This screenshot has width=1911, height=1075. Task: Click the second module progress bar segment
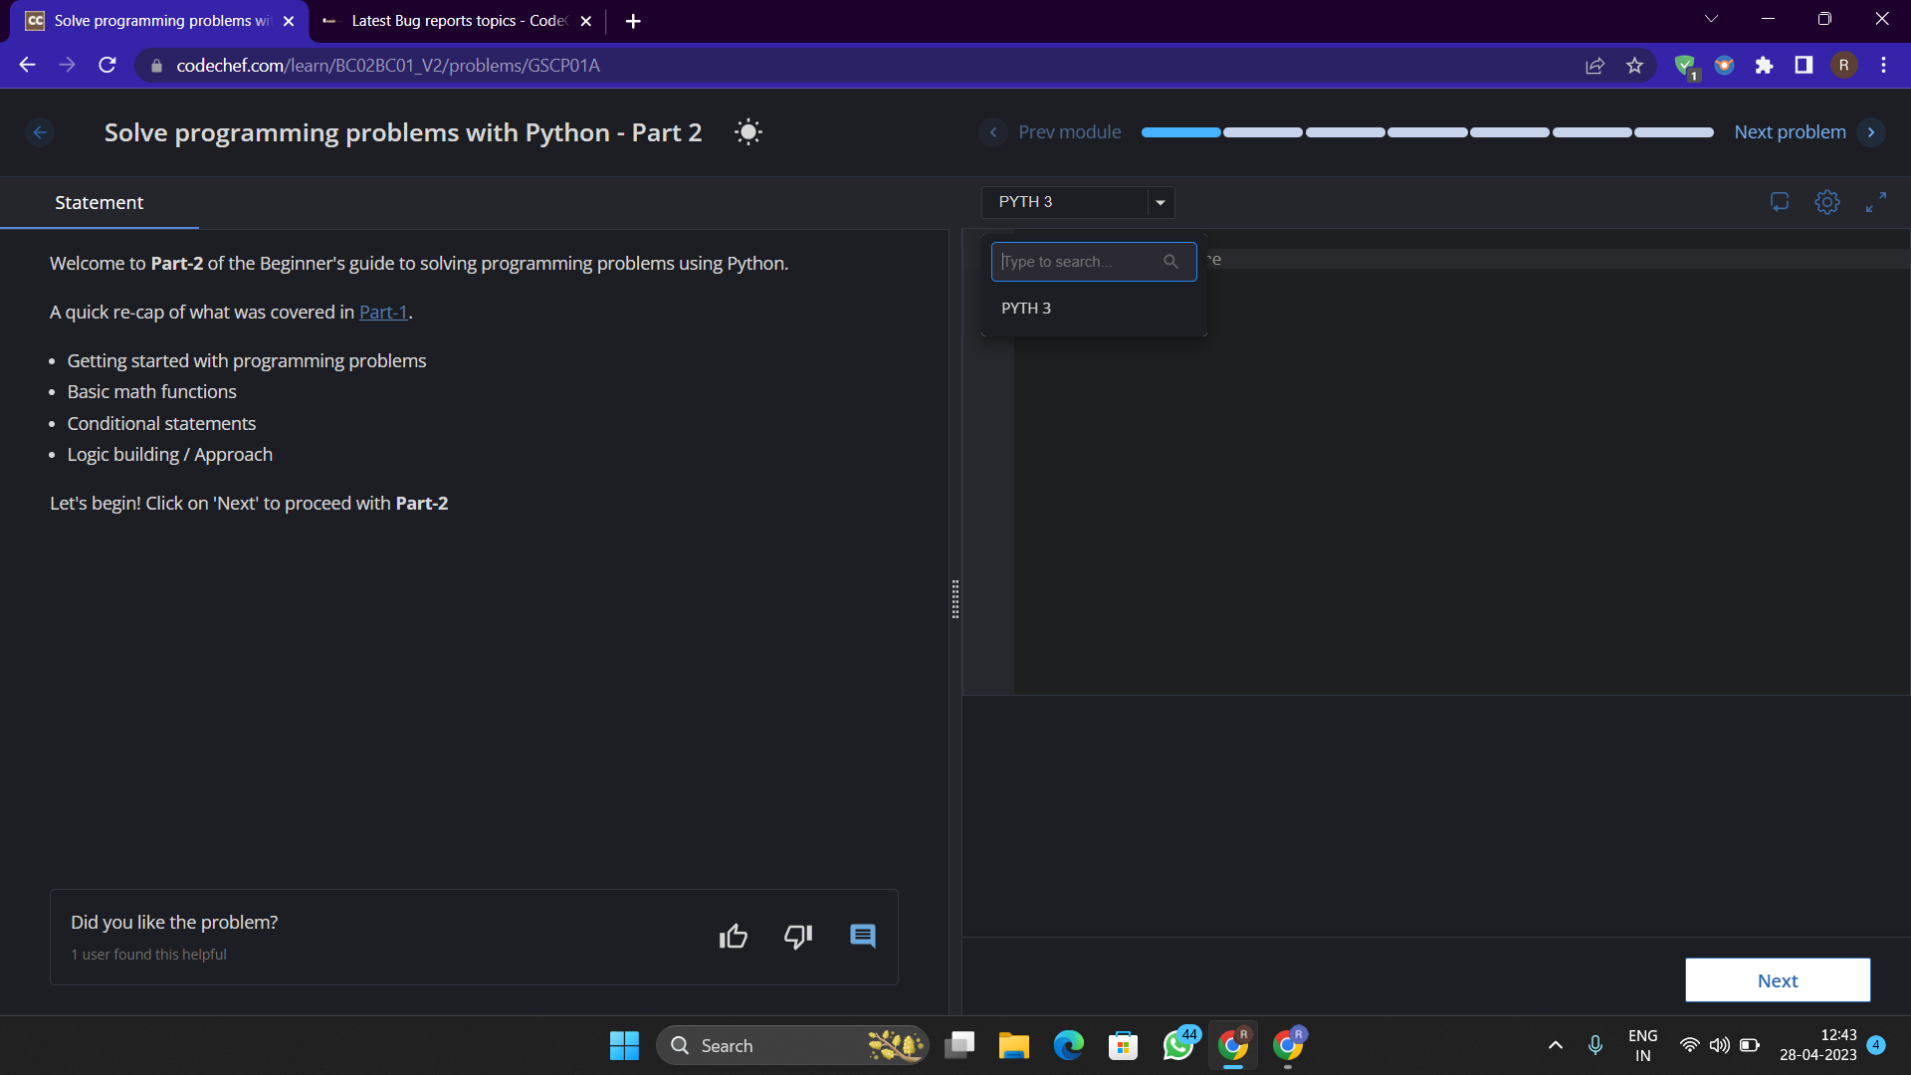pos(1262,132)
